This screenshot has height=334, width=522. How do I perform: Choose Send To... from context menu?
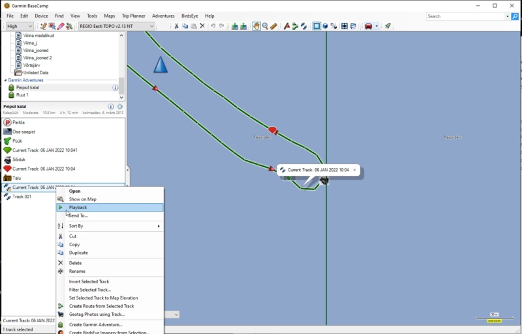pyautogui.click(x=110, y=216)
